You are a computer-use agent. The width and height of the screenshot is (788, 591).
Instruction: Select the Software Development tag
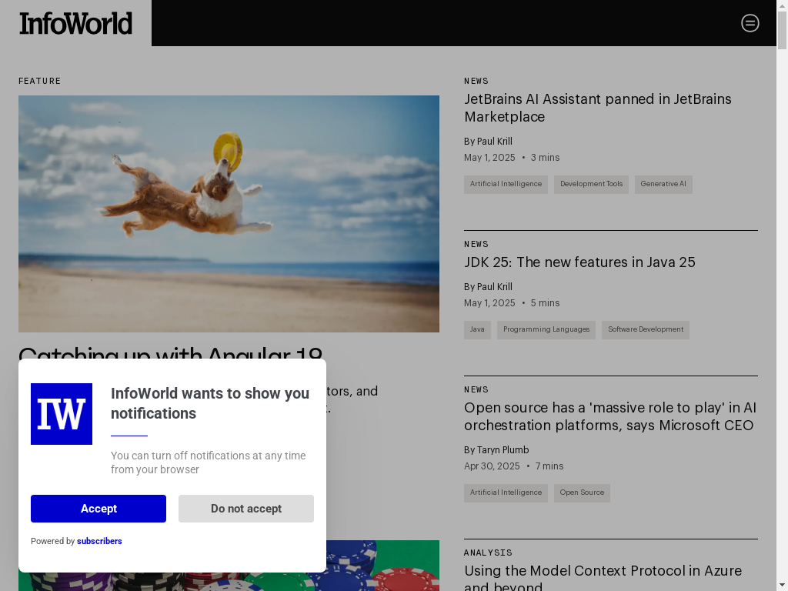tap(646, 330)
